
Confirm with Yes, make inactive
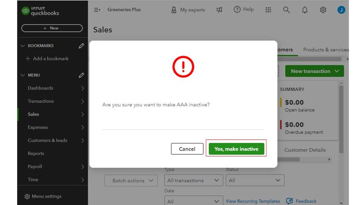pos(236,149)
